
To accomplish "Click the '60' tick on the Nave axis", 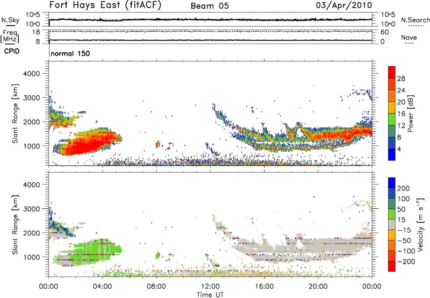I will 384,32.
